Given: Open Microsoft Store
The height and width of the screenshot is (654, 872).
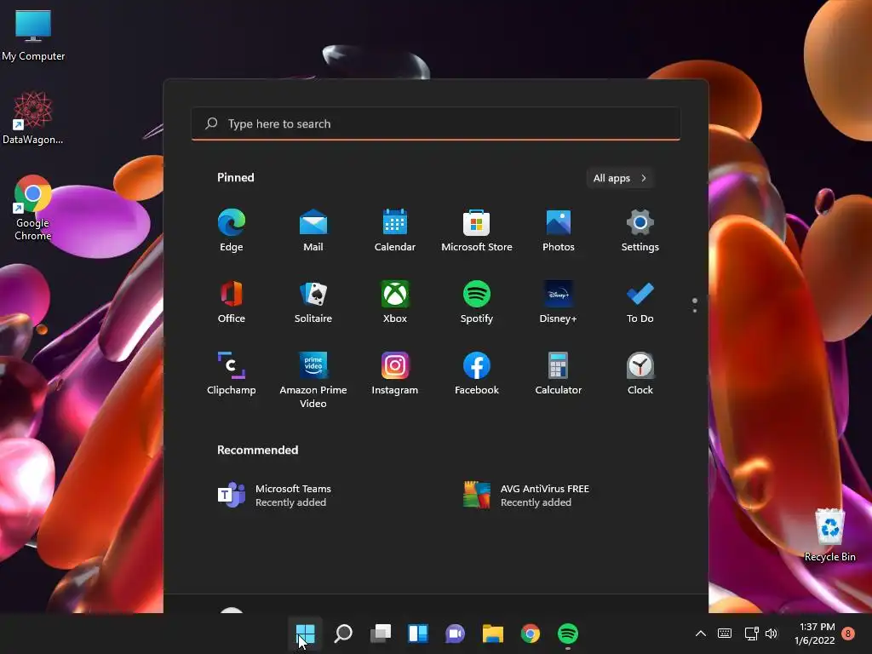Looking at the screenshot, I should 477,230.
